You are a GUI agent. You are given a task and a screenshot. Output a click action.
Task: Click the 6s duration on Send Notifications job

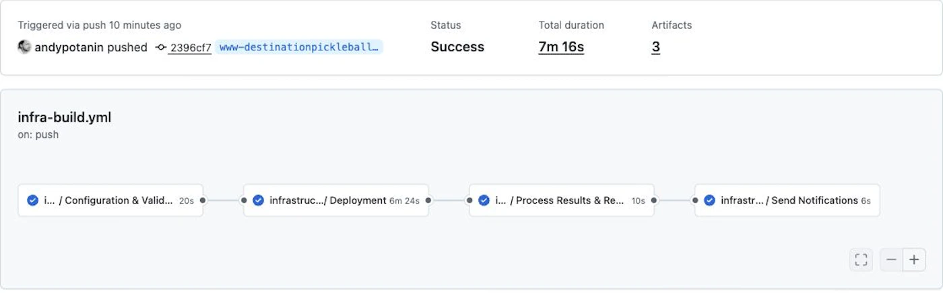[866, 200]
